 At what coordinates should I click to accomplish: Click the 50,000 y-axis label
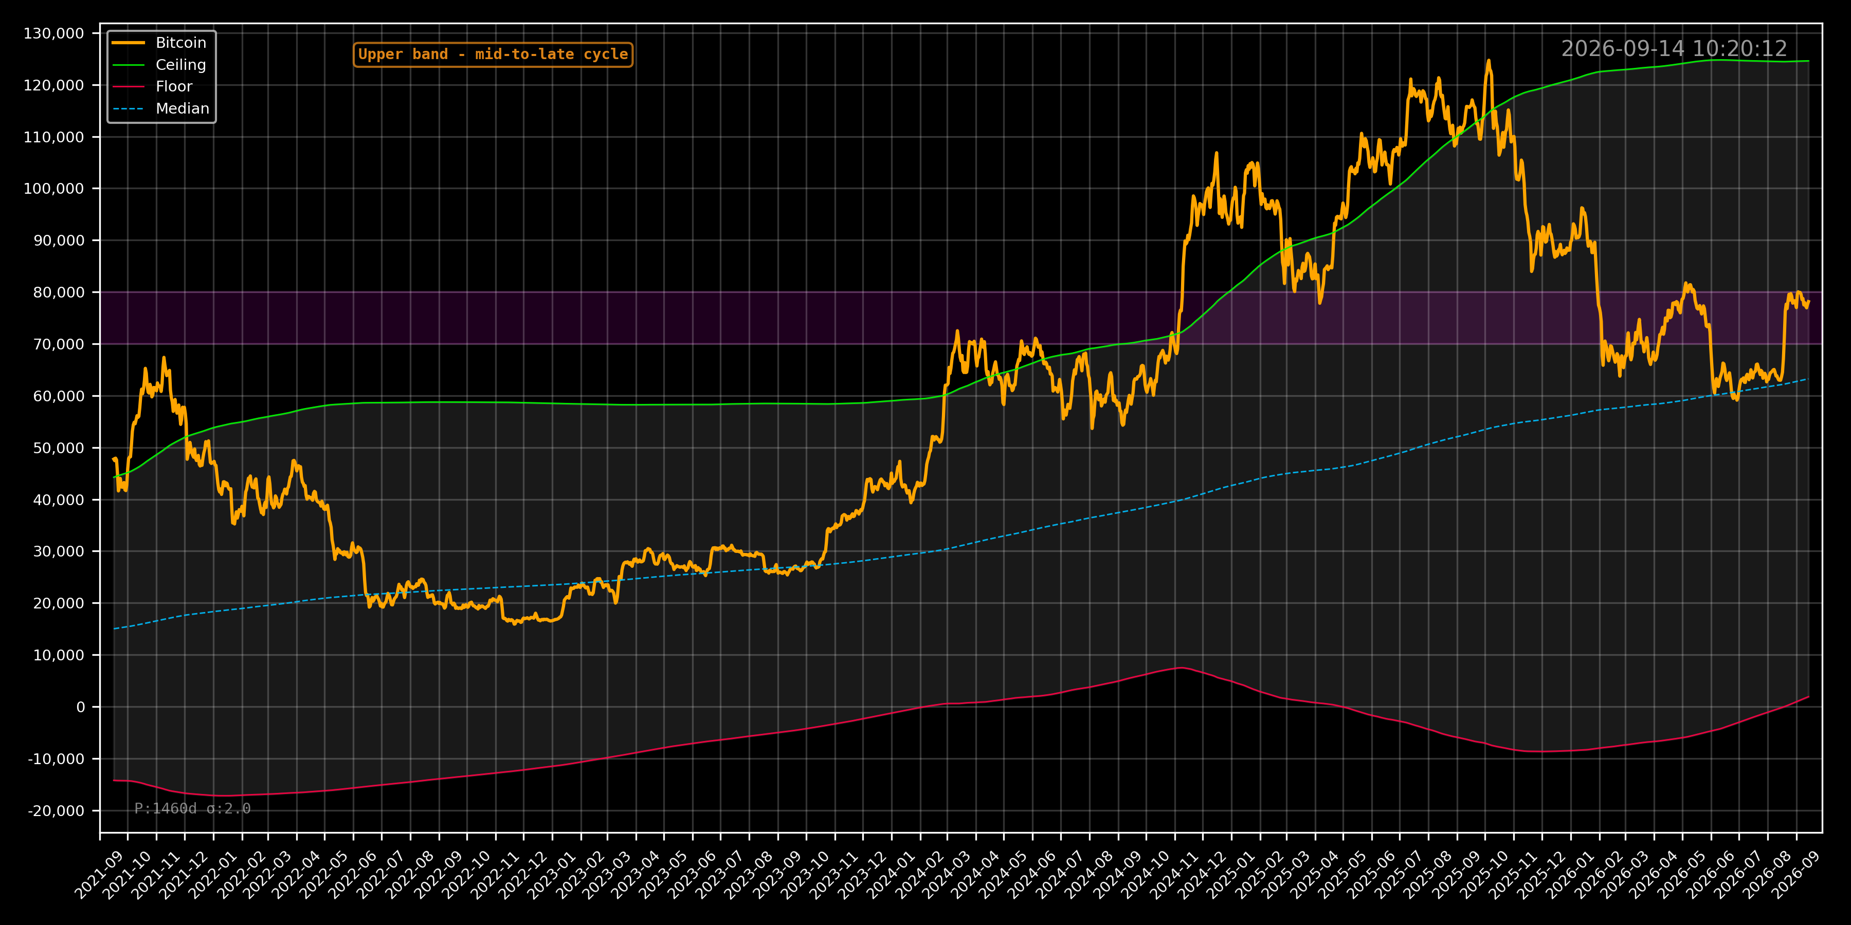(x=59, y=448)
